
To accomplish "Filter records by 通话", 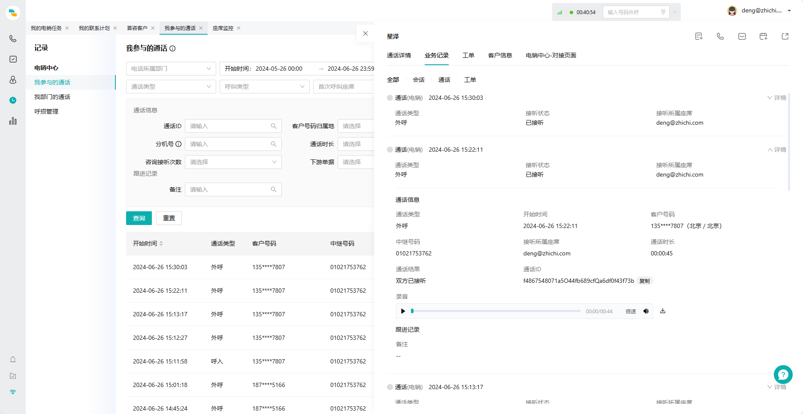I will (x=444, y=80).
